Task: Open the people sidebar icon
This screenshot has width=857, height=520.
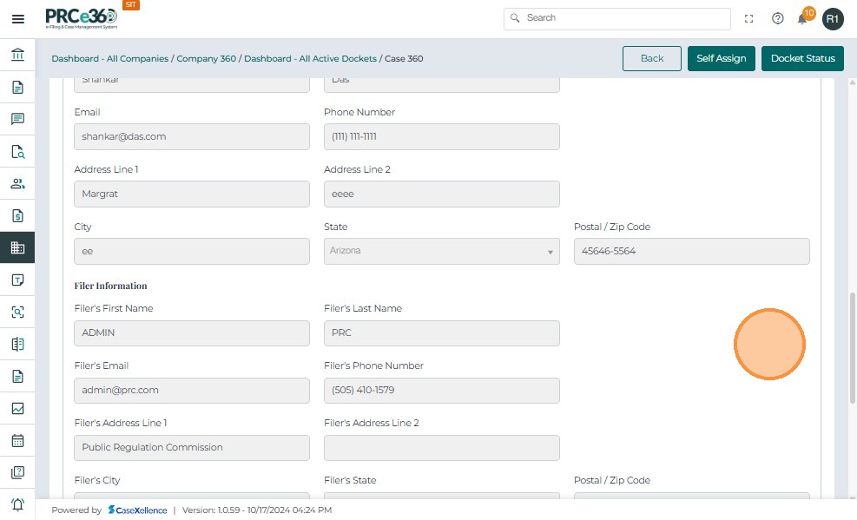Action: (x=17, y=183)
